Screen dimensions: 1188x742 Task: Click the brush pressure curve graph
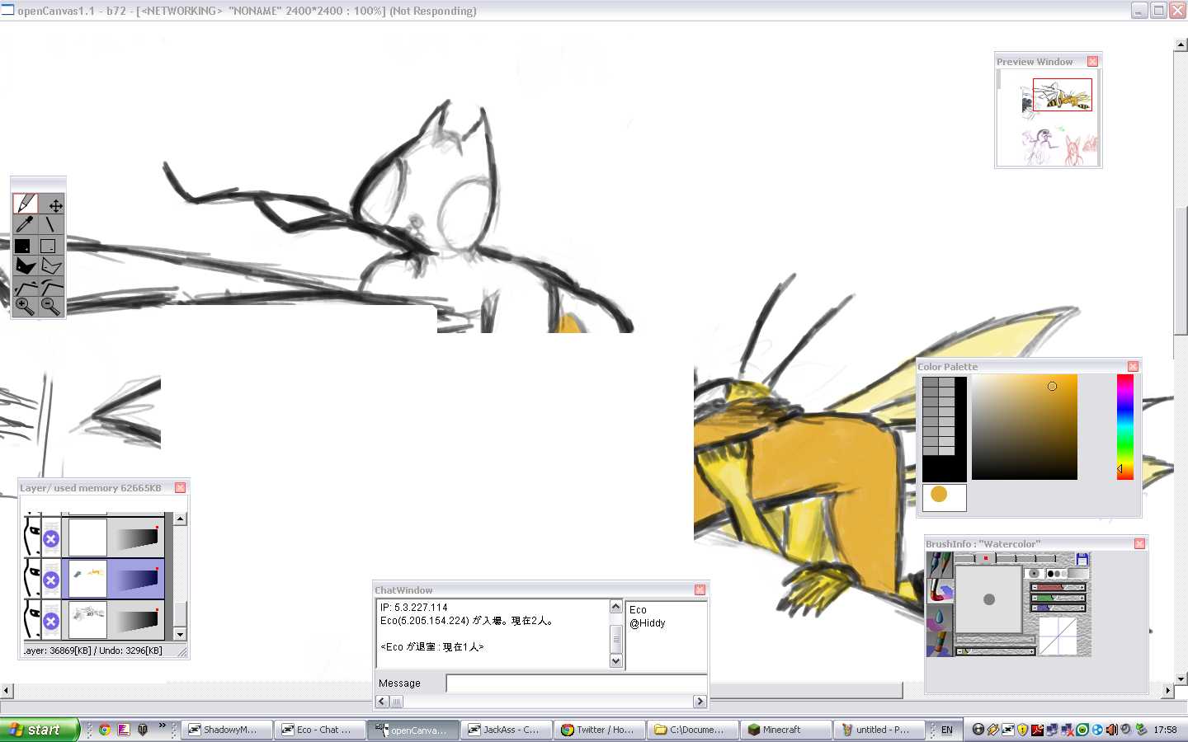(x=1058, y=636)
